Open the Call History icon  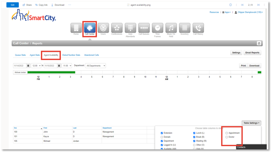(x=198, y=28)
